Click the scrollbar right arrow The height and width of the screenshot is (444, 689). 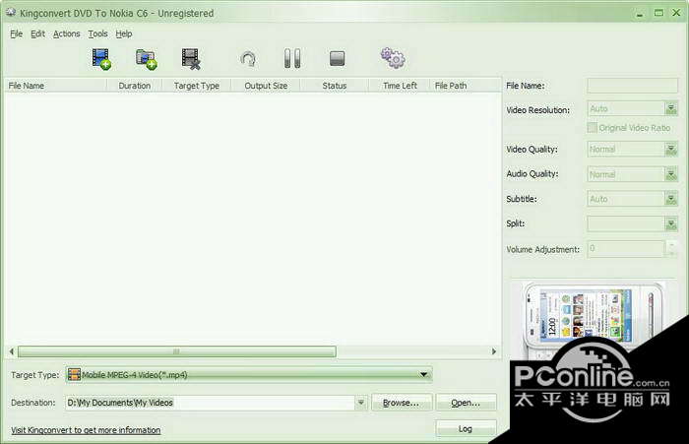[x=494, y=351]
